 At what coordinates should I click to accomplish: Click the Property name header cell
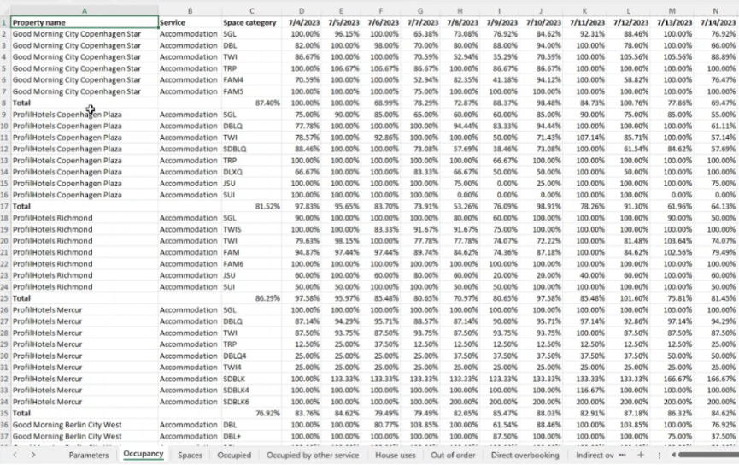85,22
